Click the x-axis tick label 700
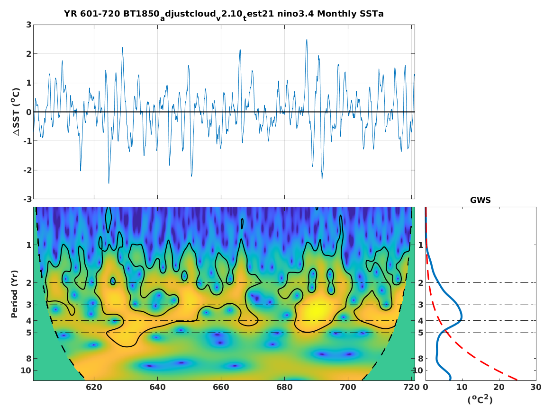The image size is (553, 414). click(x=348, y=387)
